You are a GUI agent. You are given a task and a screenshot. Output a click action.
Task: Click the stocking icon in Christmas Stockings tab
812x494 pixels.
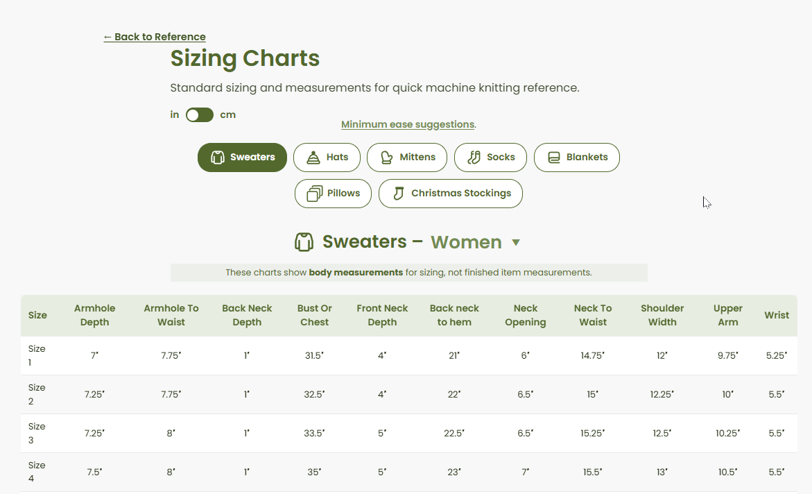(398, 194)
